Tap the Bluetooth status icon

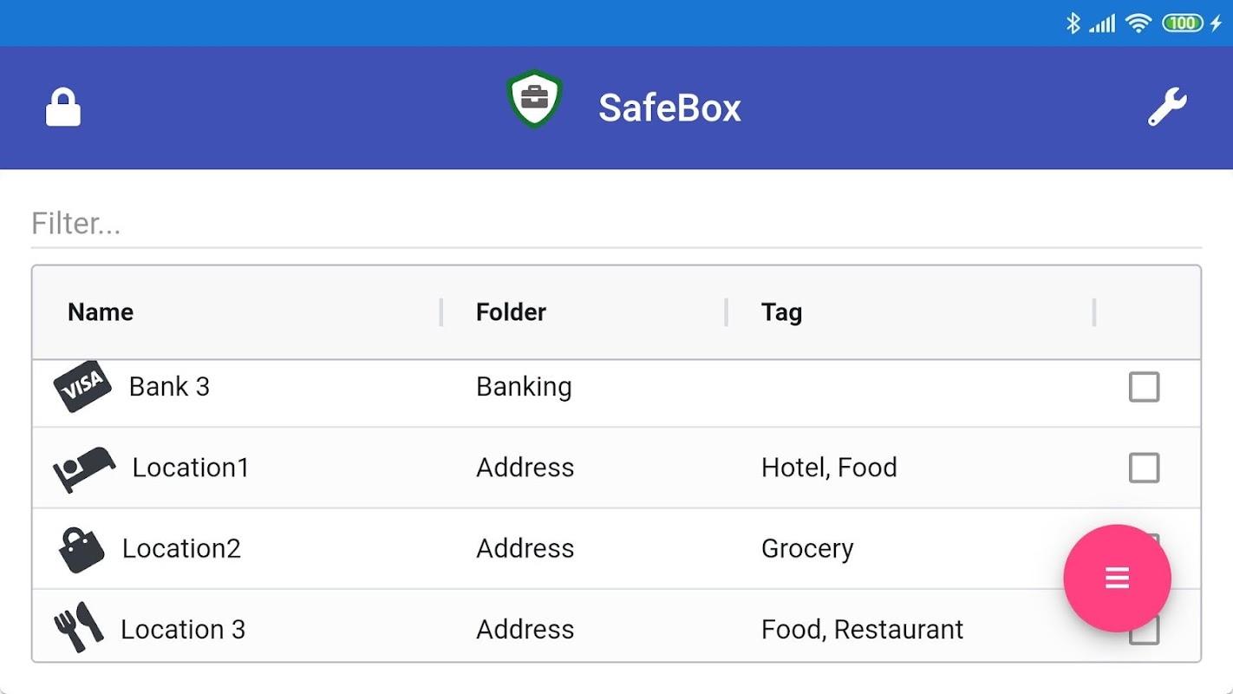(1073, 23)
